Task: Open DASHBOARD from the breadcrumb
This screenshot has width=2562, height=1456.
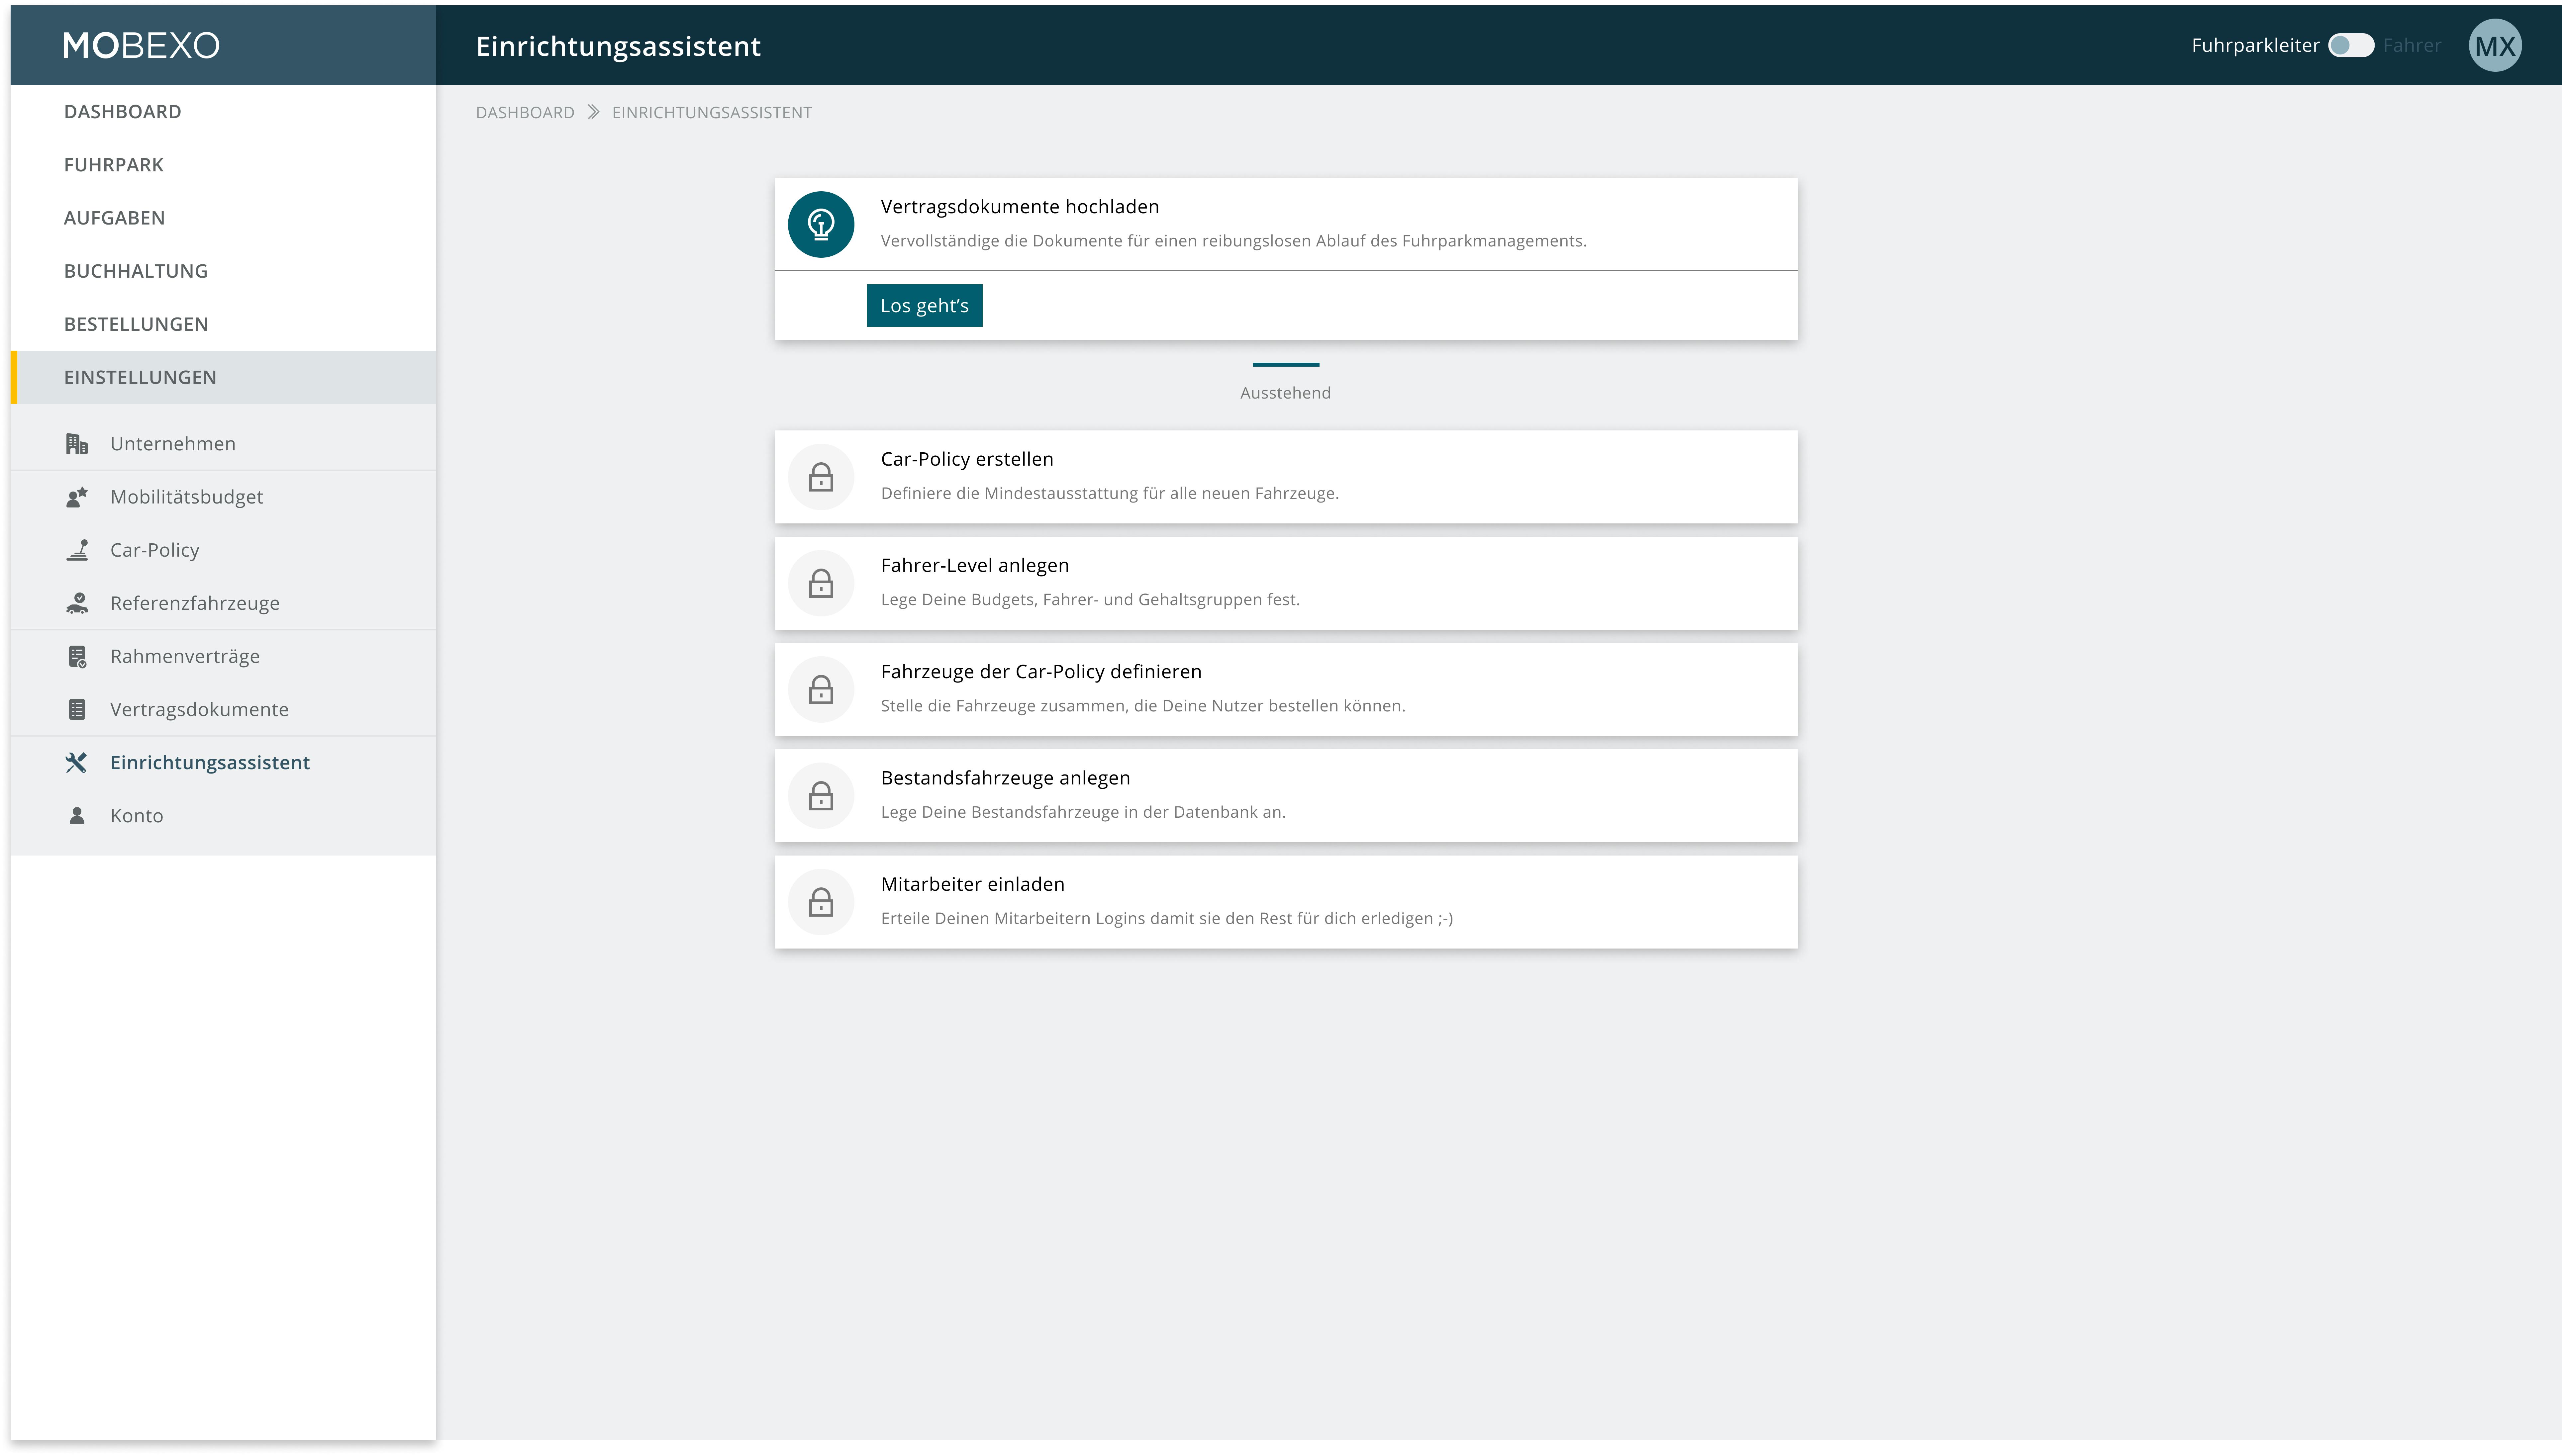Action: tap(525, 112)
